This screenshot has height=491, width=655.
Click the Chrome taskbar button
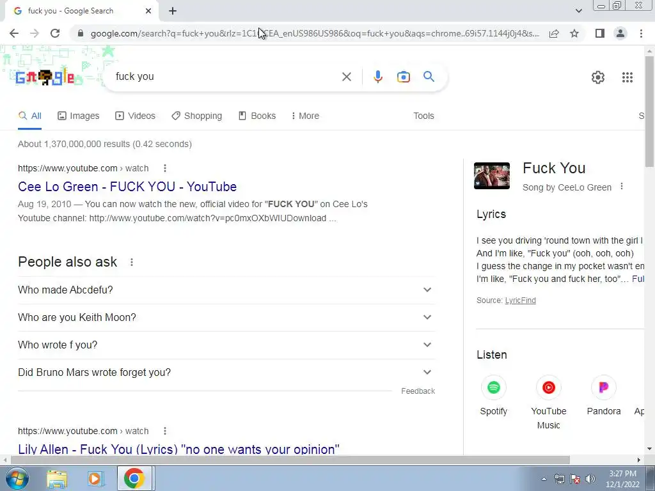[134, 478]
